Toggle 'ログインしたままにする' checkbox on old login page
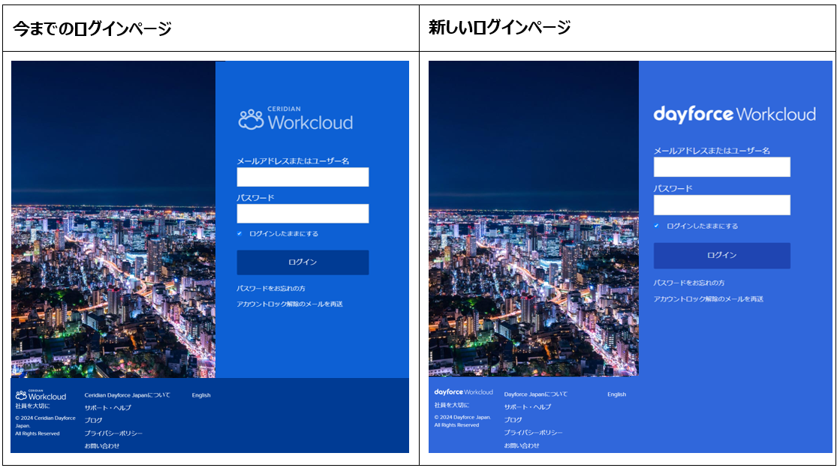 pos(239,233)
